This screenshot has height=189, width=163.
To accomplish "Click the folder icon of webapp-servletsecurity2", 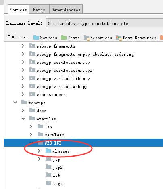I will pos(32,70).
